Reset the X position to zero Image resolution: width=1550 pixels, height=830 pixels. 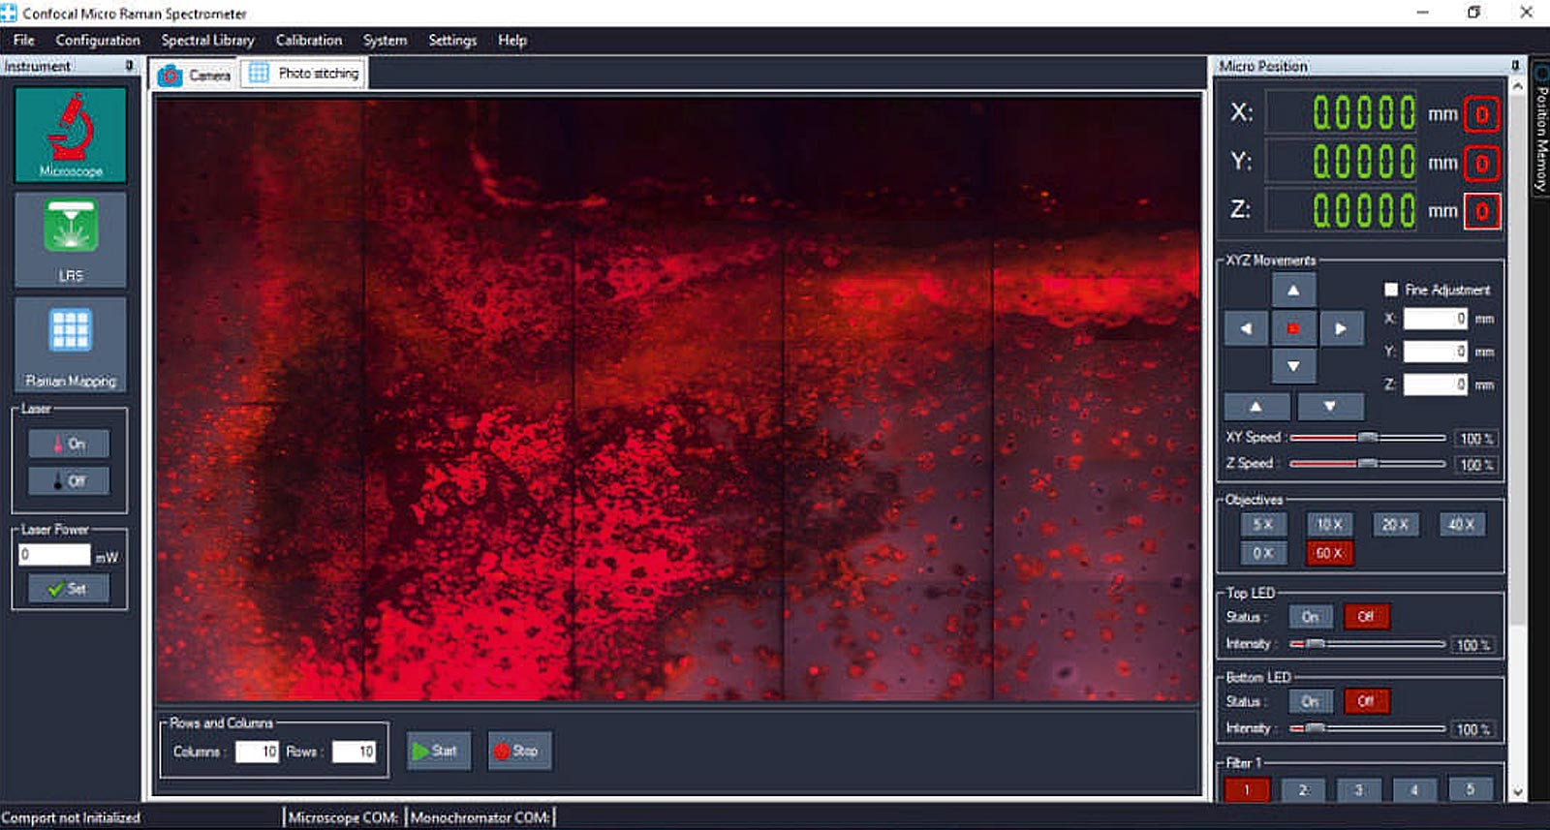click(x=1481, y=114)
